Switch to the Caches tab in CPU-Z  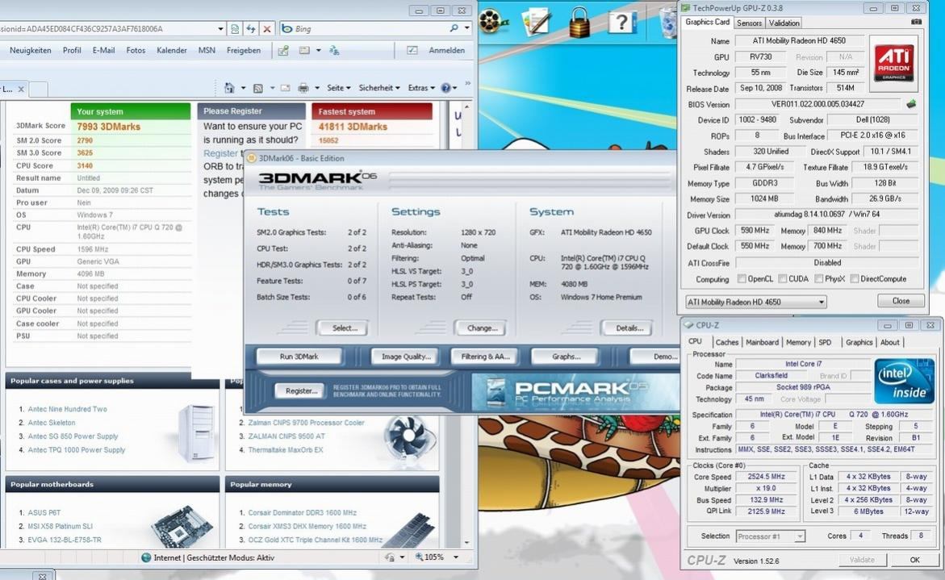[727, 342]
